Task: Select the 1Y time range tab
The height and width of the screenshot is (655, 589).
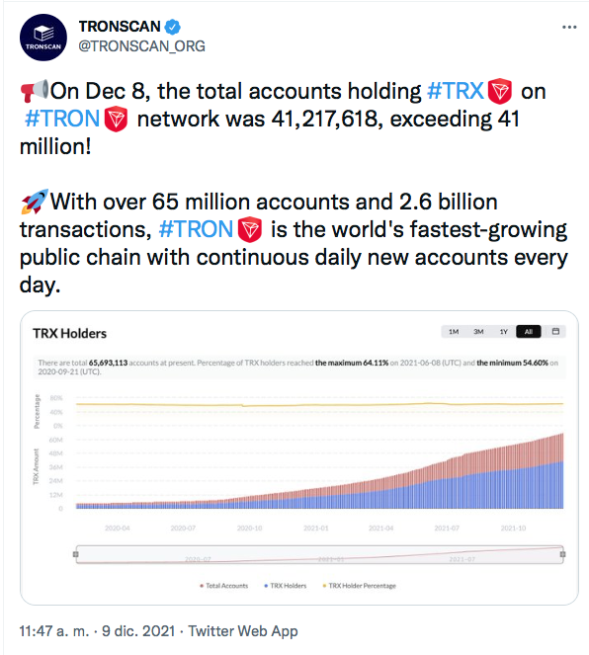Action: [503, 332]
